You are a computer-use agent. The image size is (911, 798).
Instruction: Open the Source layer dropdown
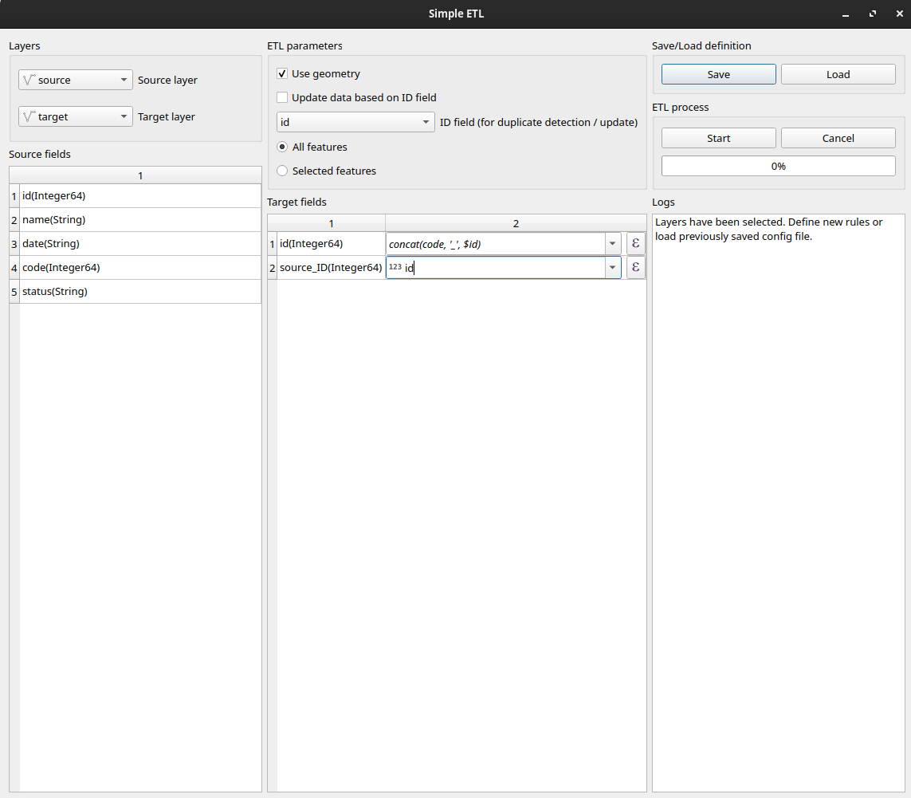(76, 80)
